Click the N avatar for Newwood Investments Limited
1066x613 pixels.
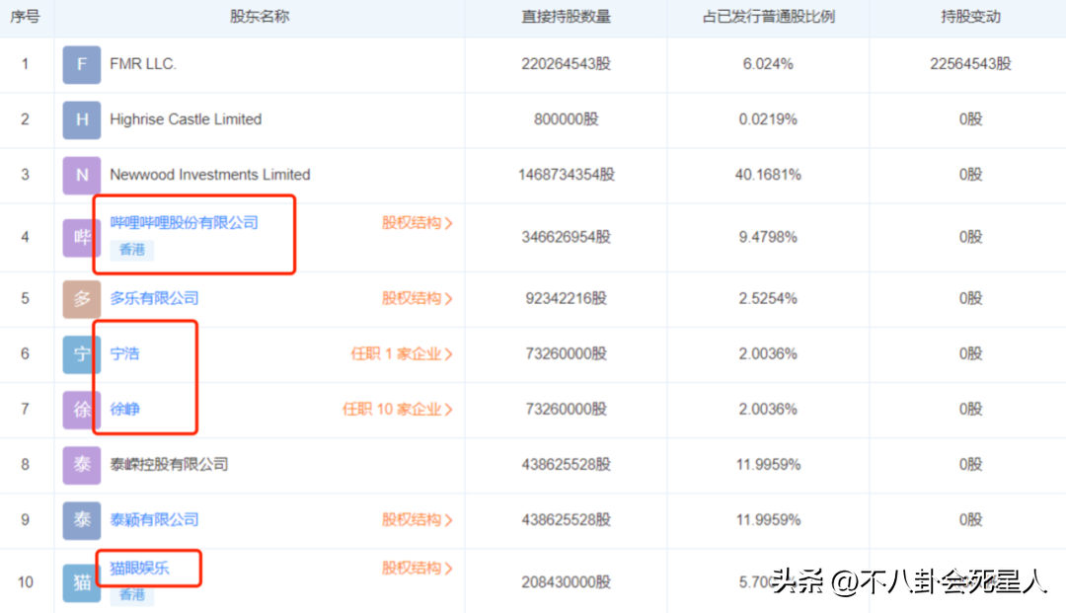(82, 176)
